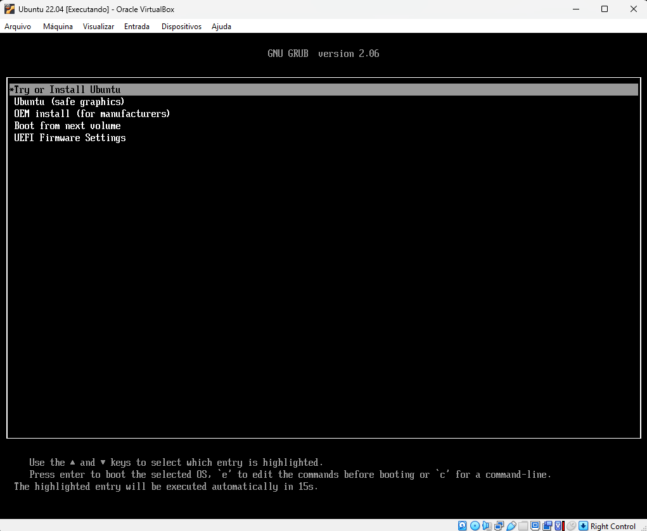This screenshot has width=647, height=531.
Task: Click the keyboard capture arrow icon
Action: point(584,526)
